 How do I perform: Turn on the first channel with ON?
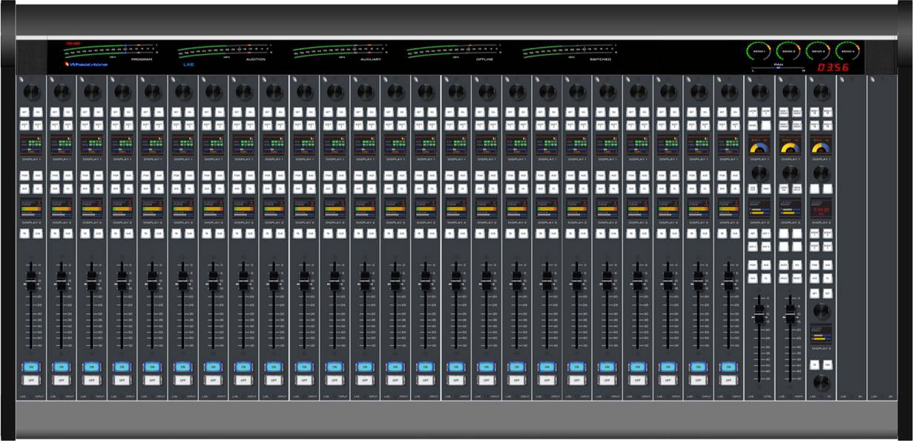pyautogui.click(x=30, y=366)
